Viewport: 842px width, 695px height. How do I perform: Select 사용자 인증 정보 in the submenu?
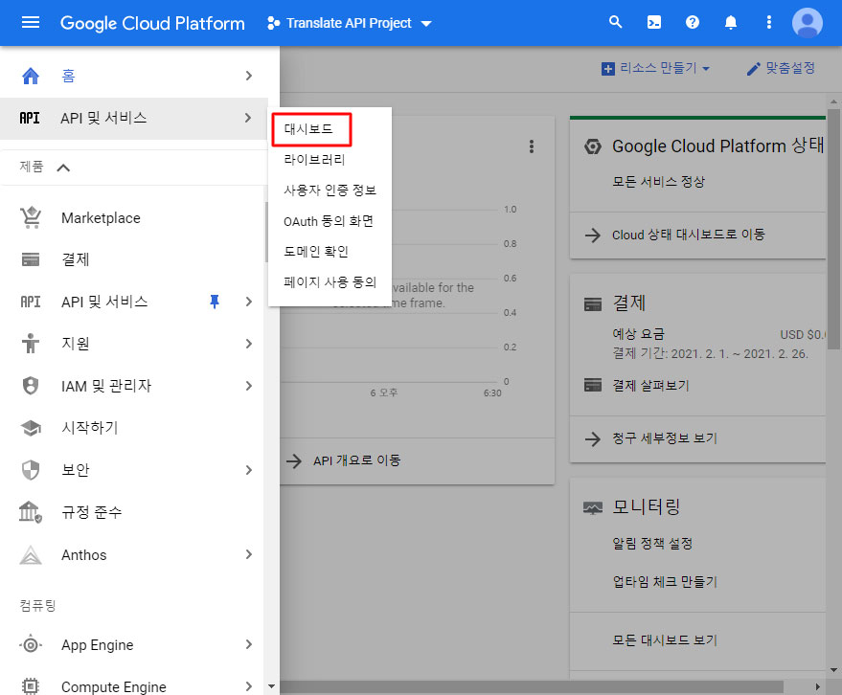(330, 190)
